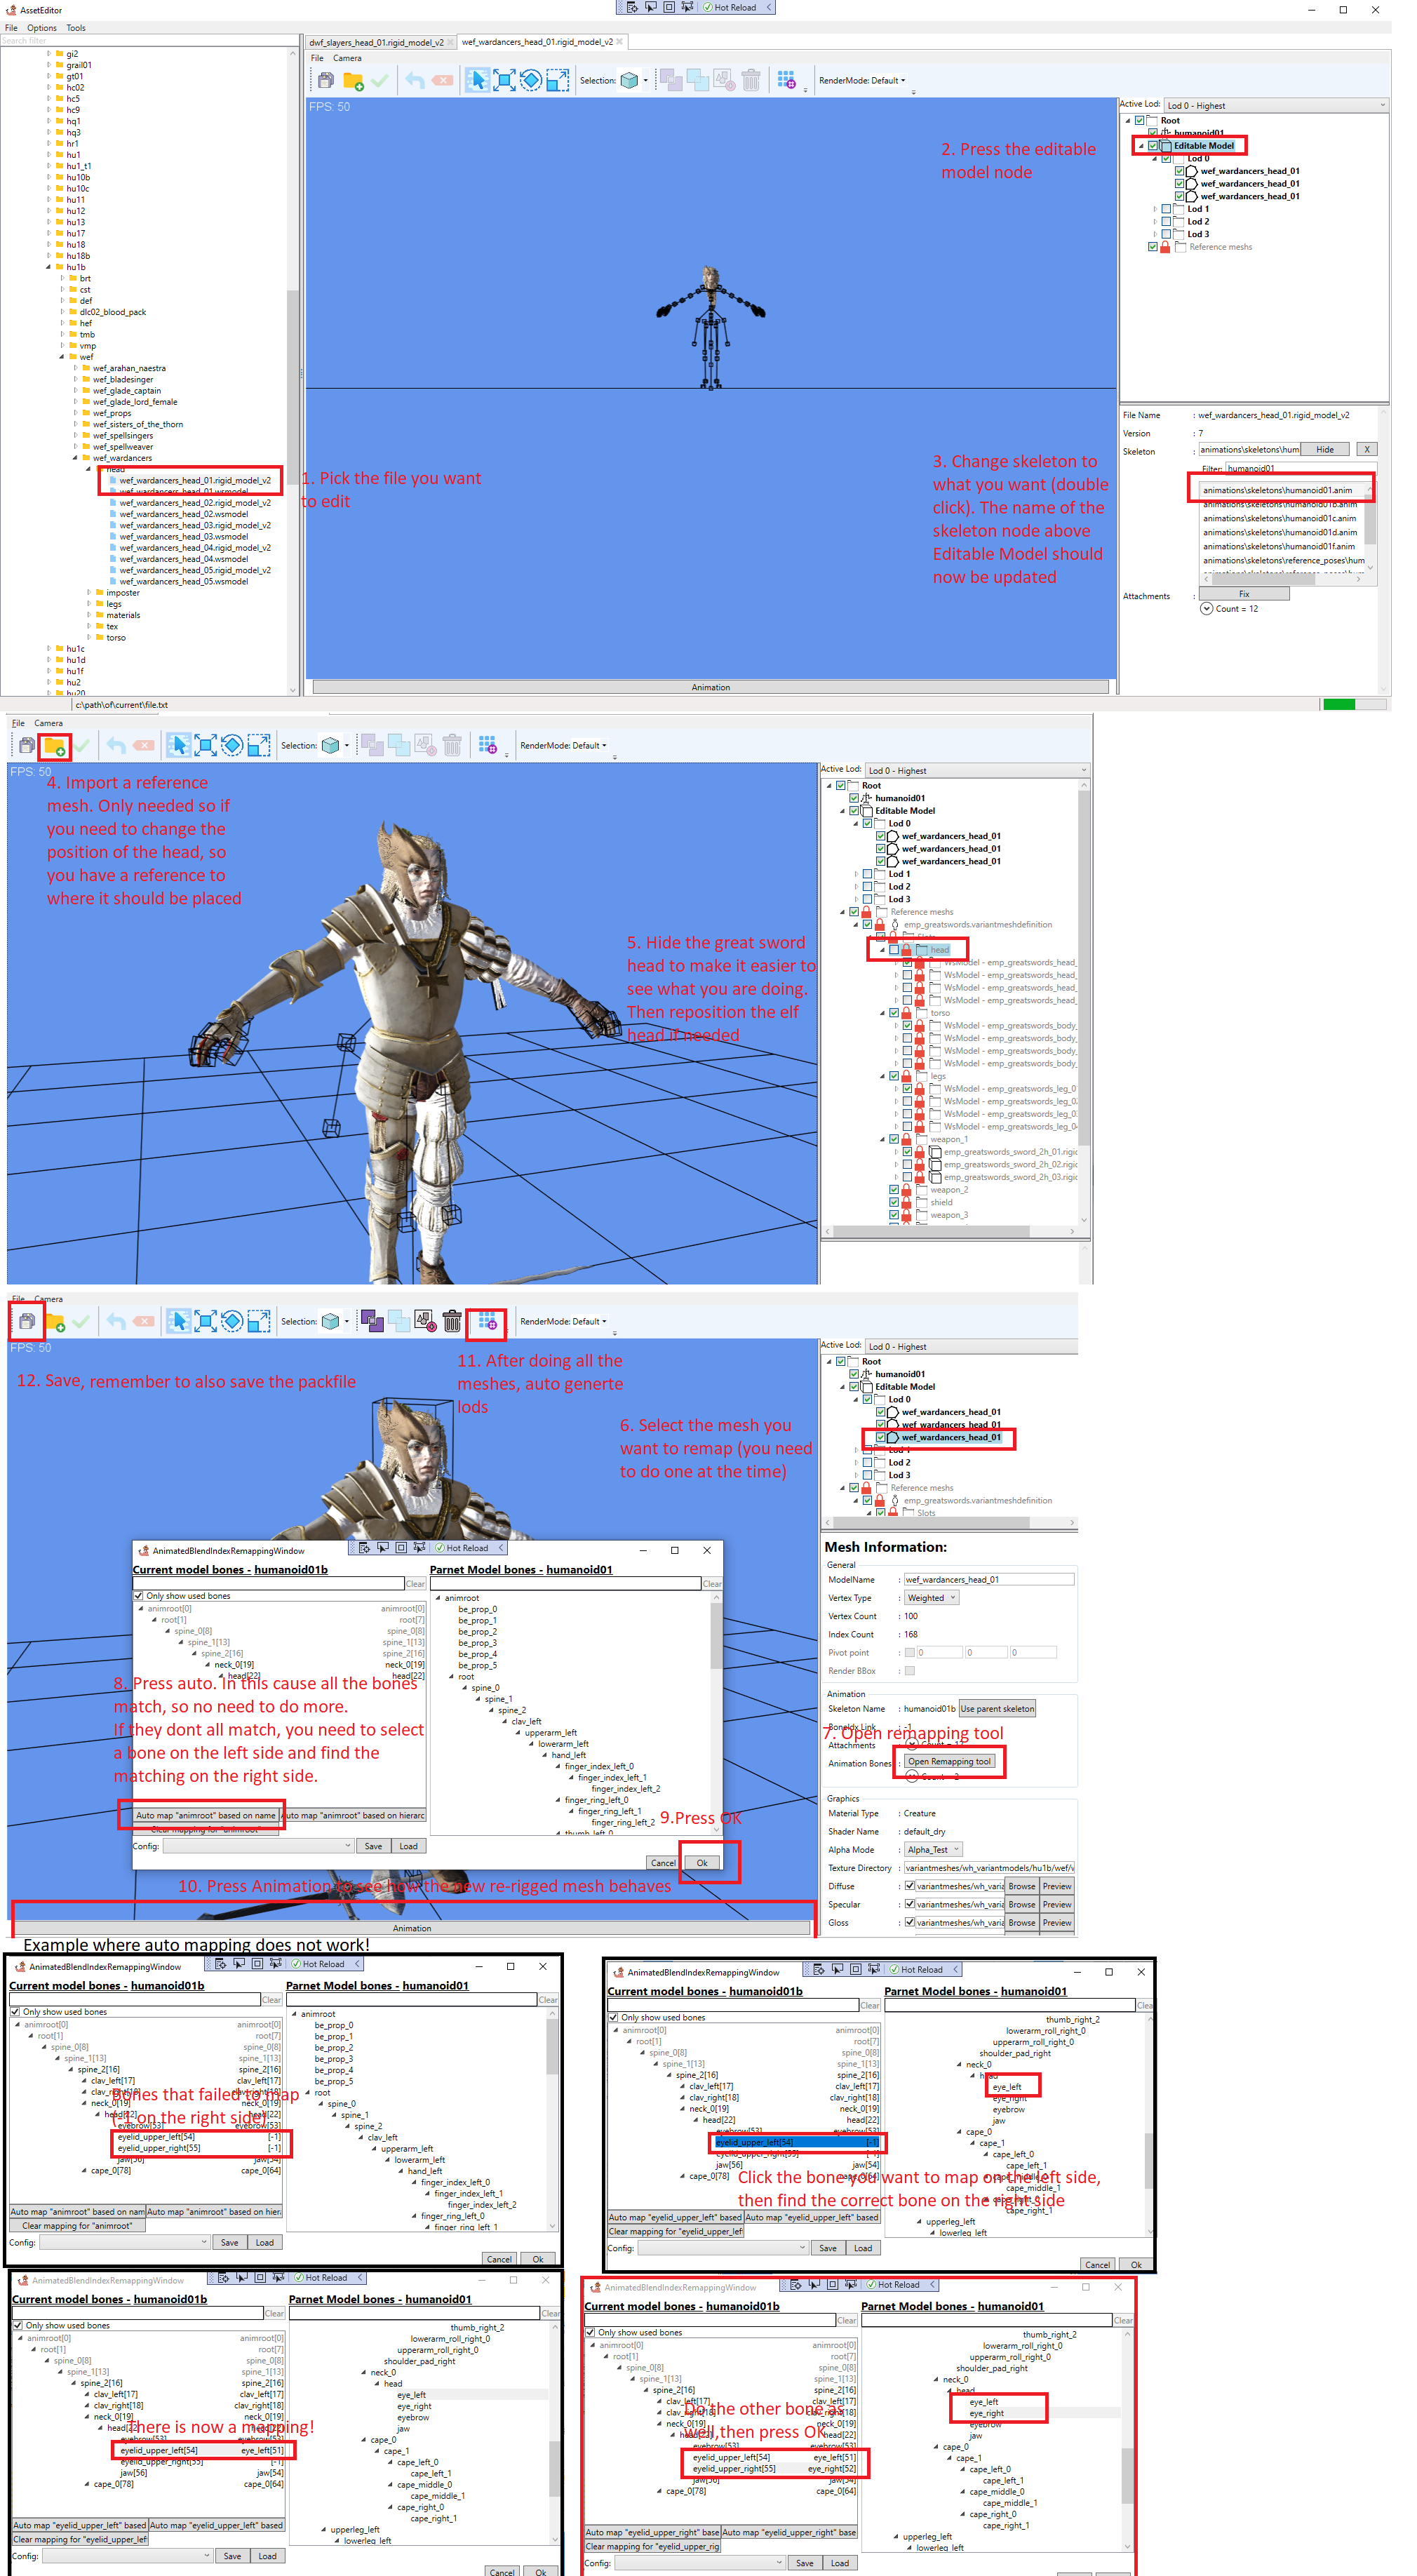Click the ModelName input field
1417x2576 pixels.
coord(989,1579)
